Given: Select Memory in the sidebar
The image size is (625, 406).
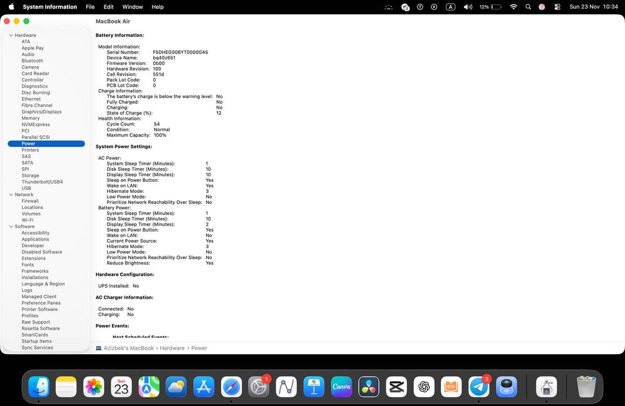Looking at the screenshot, I should 31,118.
